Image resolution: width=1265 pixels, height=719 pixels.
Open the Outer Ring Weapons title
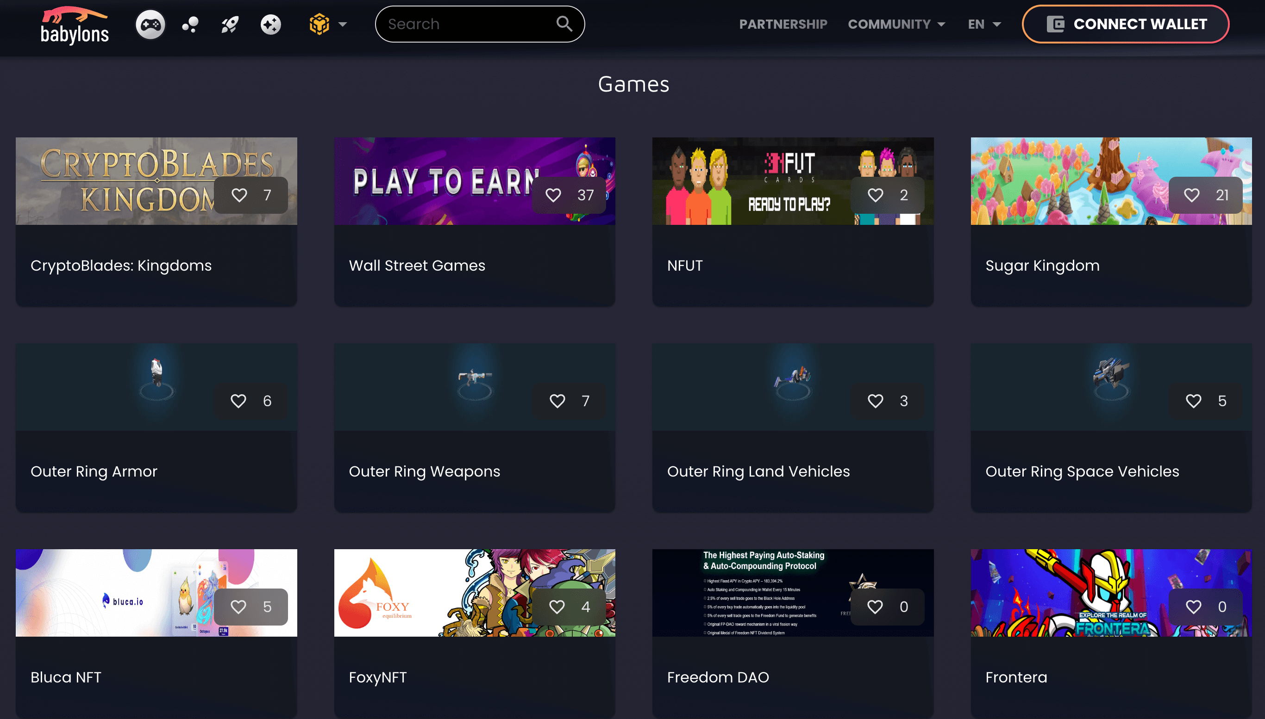(425, 471)
